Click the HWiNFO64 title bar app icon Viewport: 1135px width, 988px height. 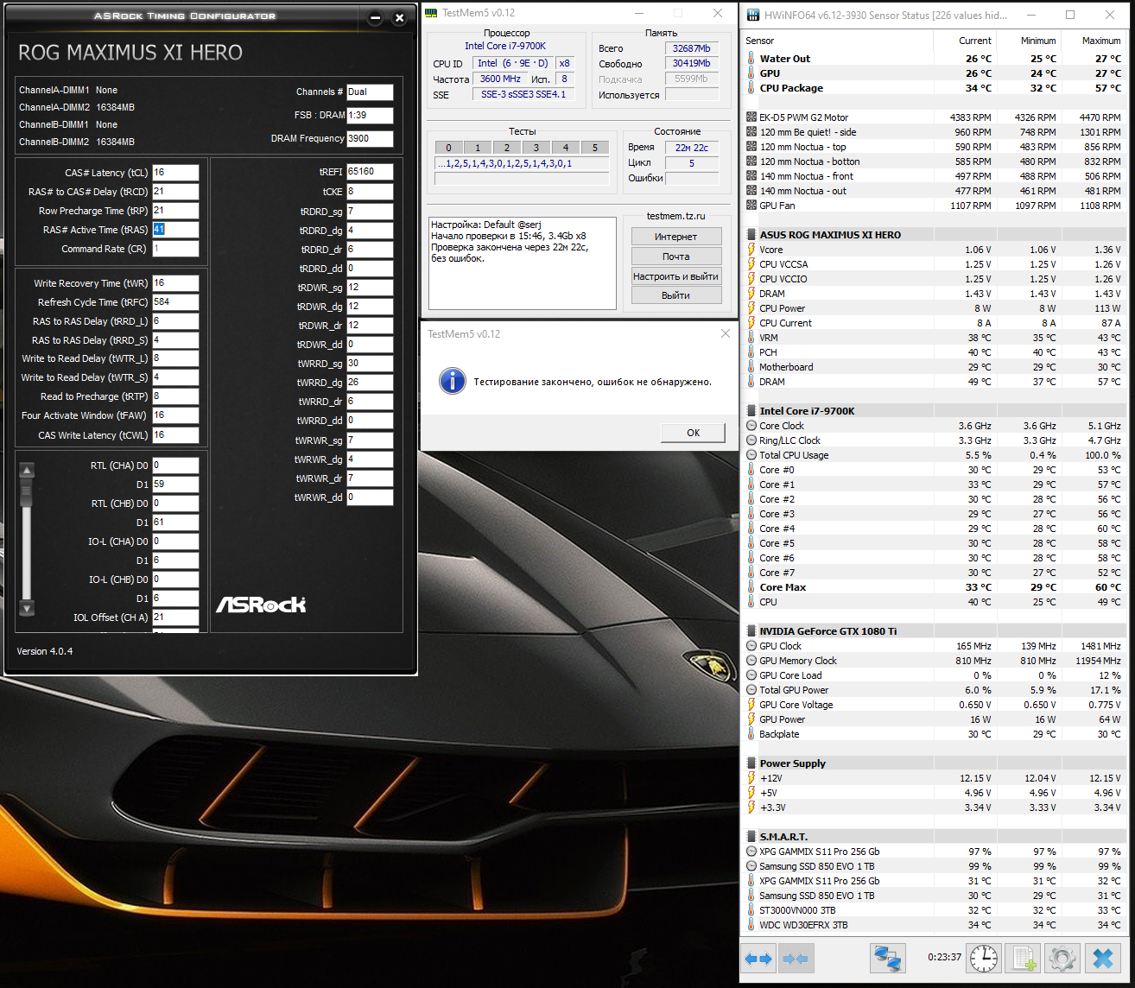click(x=753, y=15)
